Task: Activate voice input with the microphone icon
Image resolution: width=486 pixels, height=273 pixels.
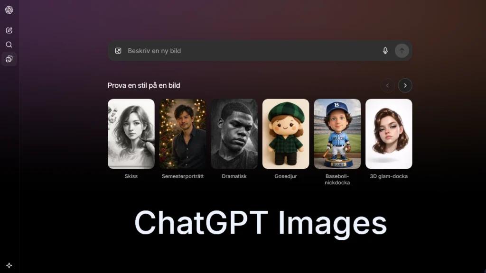Action: [384, 51]
